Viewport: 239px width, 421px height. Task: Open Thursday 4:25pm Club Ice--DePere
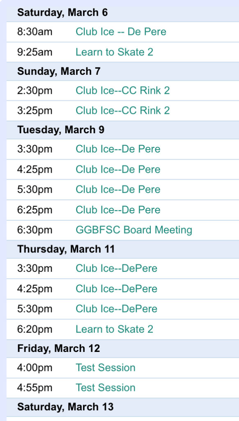tap(116, 289)
